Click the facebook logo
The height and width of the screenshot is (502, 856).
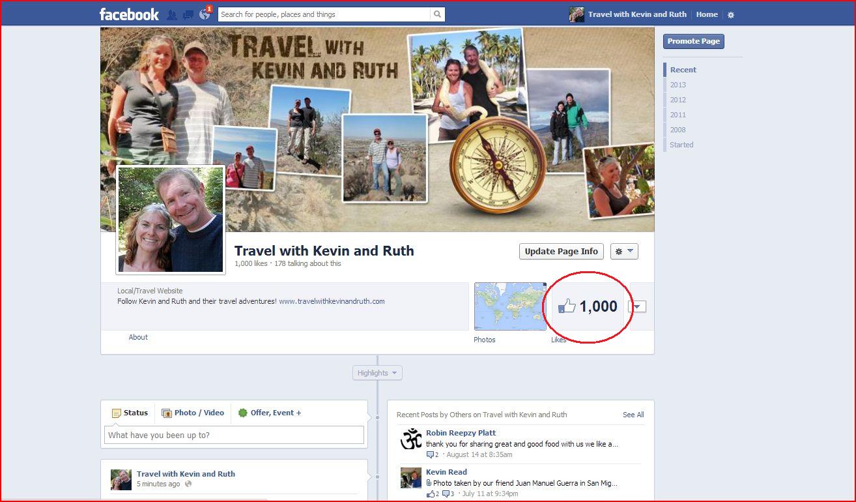(128, 14)
